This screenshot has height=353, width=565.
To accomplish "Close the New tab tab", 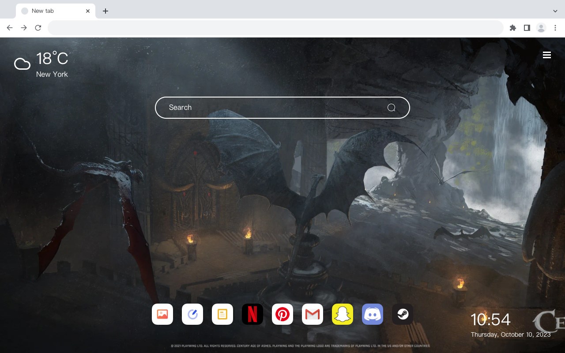I will [88, 11].
